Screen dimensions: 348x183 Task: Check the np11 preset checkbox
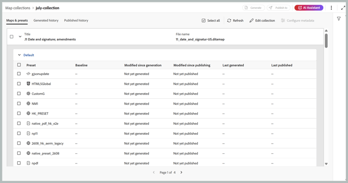(19, 133)
